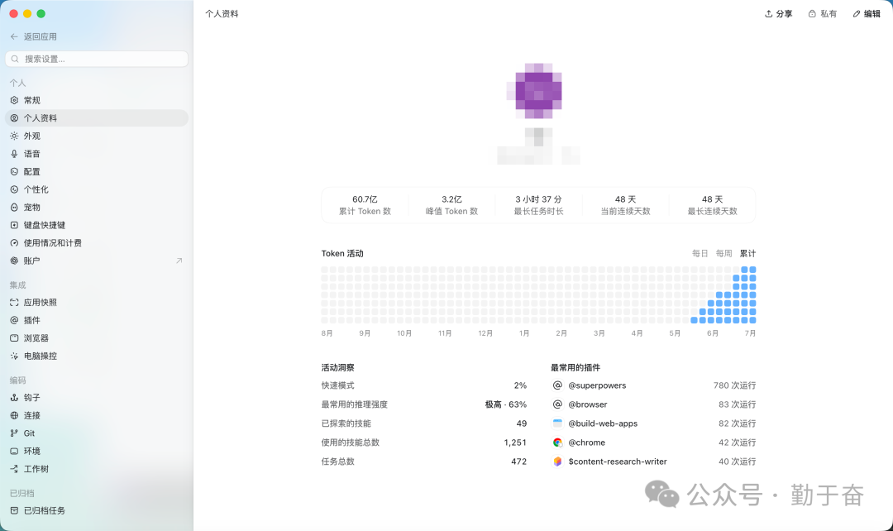This screenshot has height=531, width=893.
Task: Click the 键盘快捷键 icon
Action: 14,225
